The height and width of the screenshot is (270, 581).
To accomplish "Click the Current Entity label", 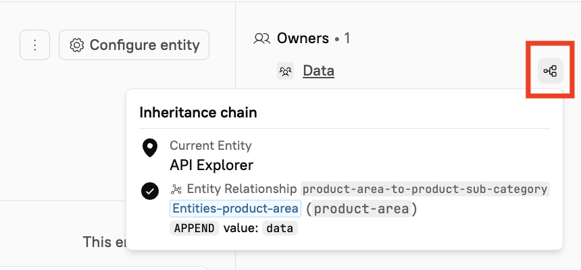I will 211,146.
